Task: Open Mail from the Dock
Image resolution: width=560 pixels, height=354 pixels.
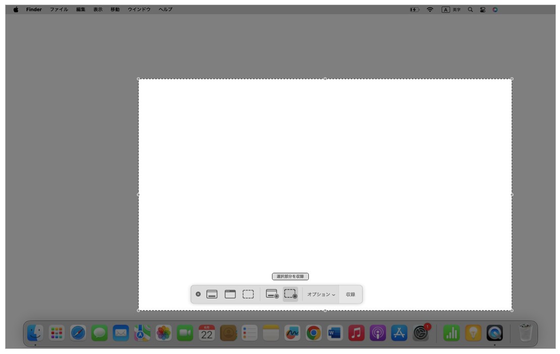Action: [121, 333]
